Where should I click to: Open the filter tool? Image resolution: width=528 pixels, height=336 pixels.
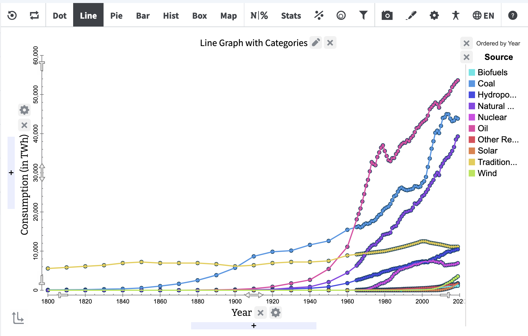363,15
